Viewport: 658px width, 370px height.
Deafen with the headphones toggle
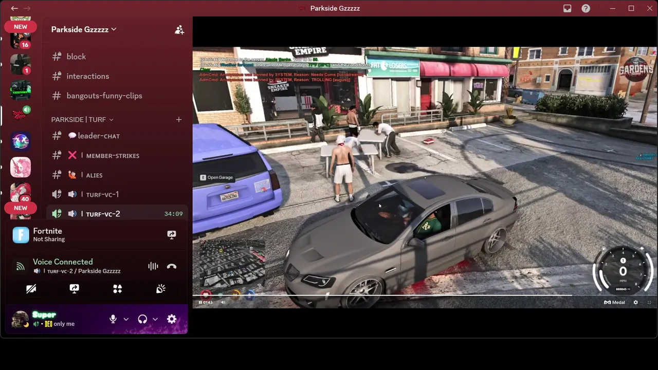click(x=142, y=319)
